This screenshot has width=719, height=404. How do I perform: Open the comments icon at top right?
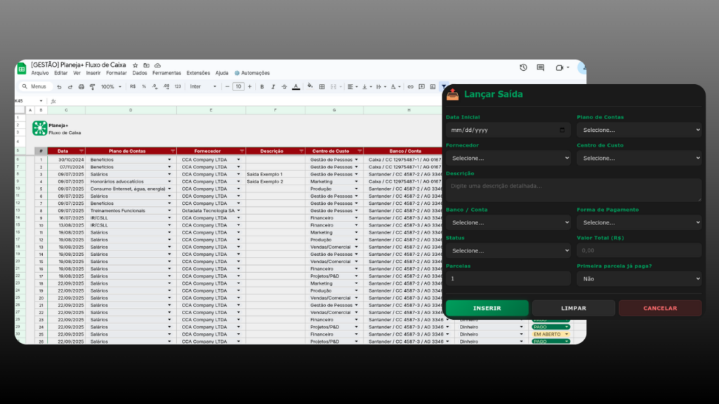point(541,67)
